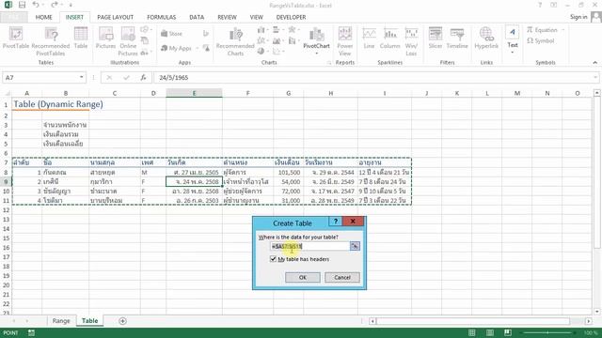Open the PivotChart dropdown arrow
The width and height of the screenshot is (602, 338).
(x=316, y=54)
